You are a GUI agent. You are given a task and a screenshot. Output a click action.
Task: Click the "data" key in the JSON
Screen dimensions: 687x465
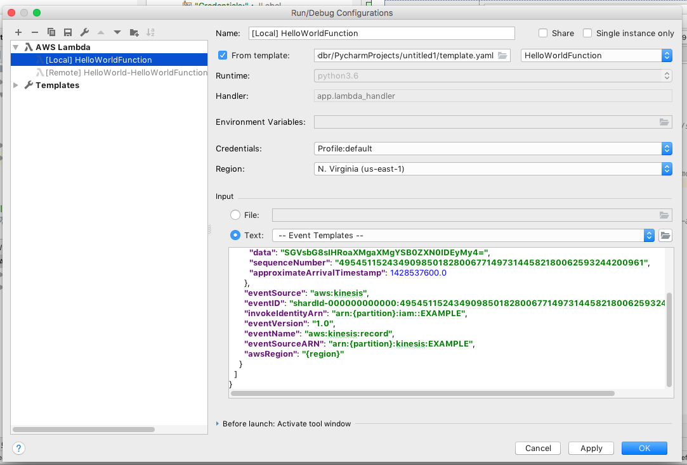(263, 253)
